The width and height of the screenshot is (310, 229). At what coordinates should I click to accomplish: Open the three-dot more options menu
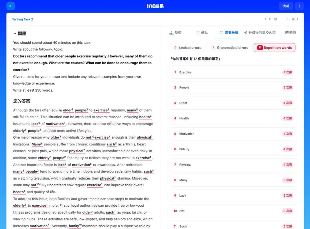299,6
